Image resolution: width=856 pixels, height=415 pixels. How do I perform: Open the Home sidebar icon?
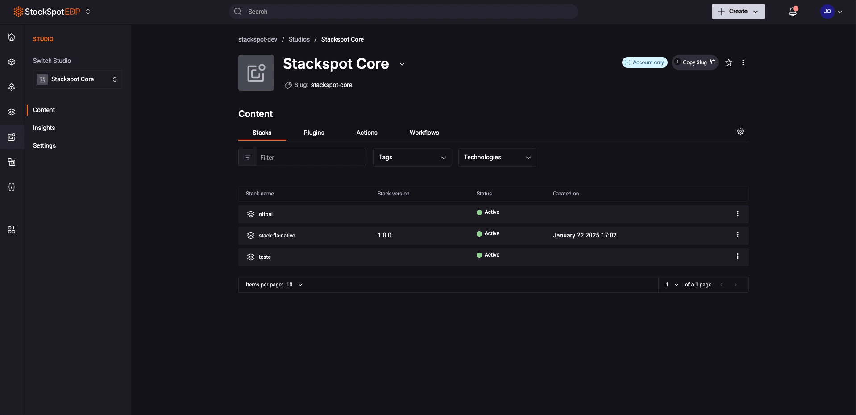(12, 37)
